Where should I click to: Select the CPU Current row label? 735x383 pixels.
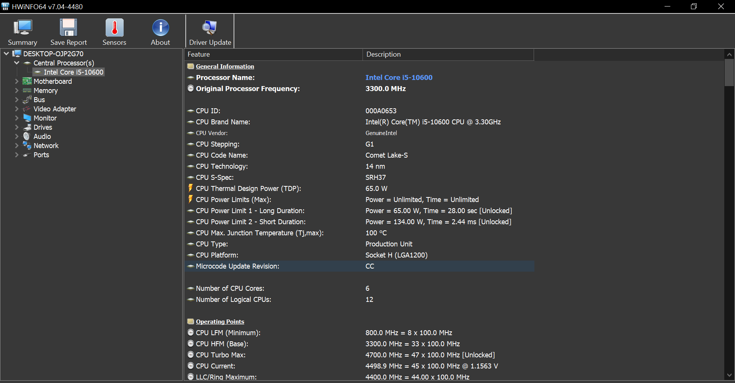coord(216,366)
